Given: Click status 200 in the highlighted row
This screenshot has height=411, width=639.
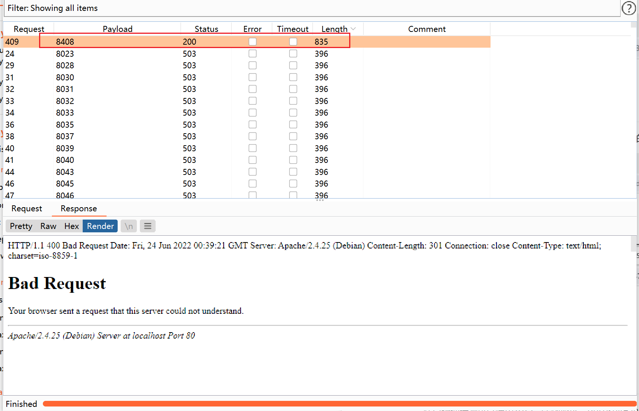Looking at the screenshot, I should click(189, 42).
